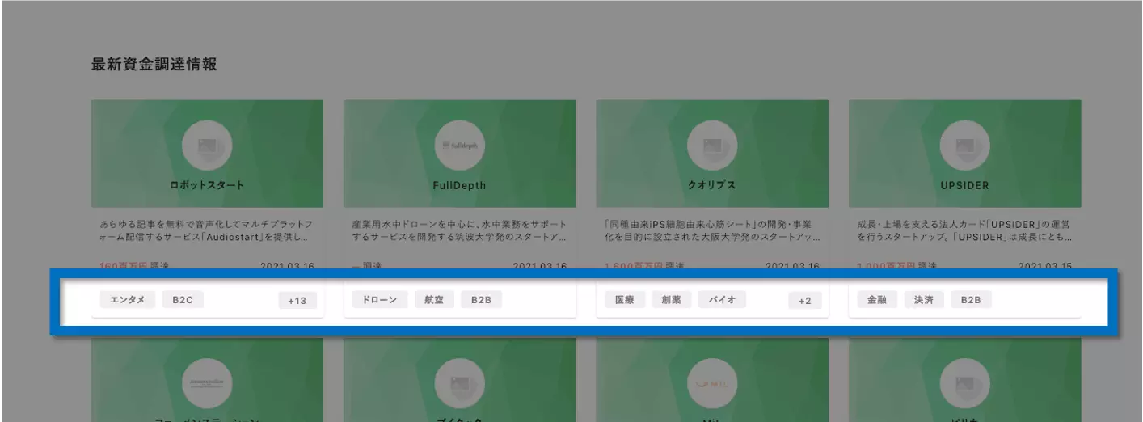
Task: Expand the +2 extra tags on クオリプス
Action: point(804,301)
